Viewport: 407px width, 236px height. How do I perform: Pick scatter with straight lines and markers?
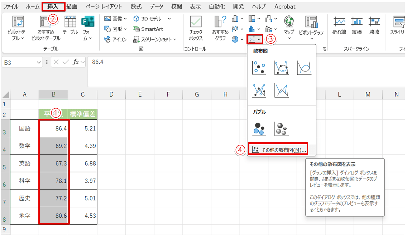tap(259, 90)
